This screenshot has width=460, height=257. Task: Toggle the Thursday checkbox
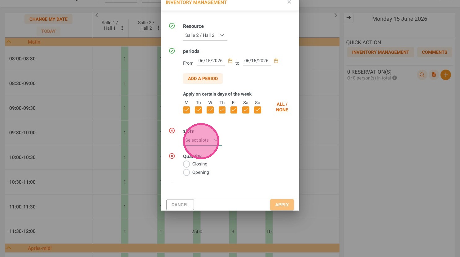(x=222, y=110)
